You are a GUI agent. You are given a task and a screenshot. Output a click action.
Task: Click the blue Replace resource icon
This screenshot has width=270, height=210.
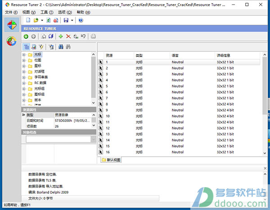point(51,36)
